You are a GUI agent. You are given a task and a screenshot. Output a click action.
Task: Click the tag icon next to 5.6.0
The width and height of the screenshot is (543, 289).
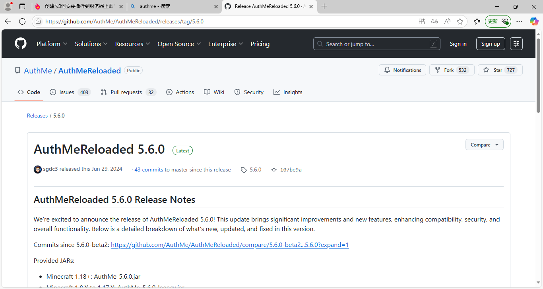pos(244,170)
